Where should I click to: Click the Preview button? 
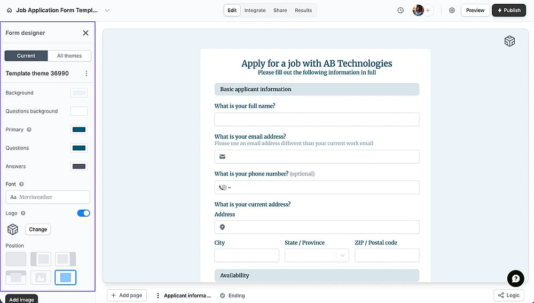tap(475, 10)
